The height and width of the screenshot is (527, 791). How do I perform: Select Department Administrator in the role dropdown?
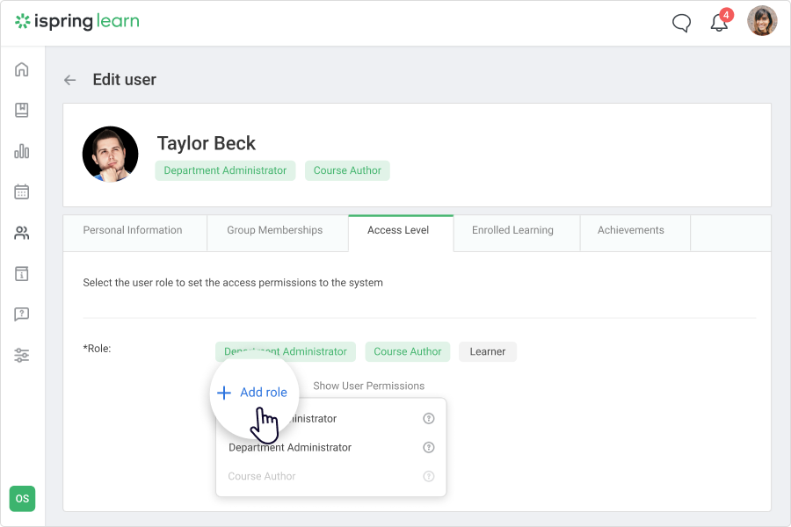tap(290, 447)
